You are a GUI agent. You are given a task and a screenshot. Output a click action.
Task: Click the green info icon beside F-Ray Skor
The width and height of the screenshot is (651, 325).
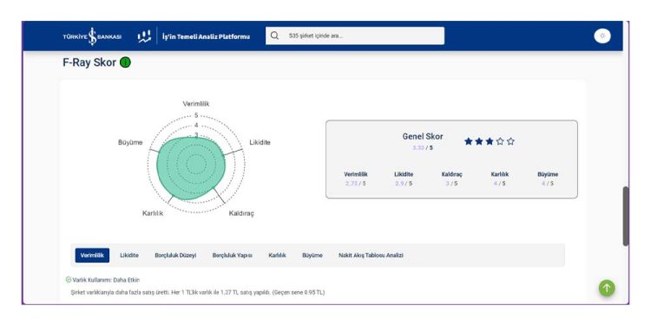click(125, 62)
